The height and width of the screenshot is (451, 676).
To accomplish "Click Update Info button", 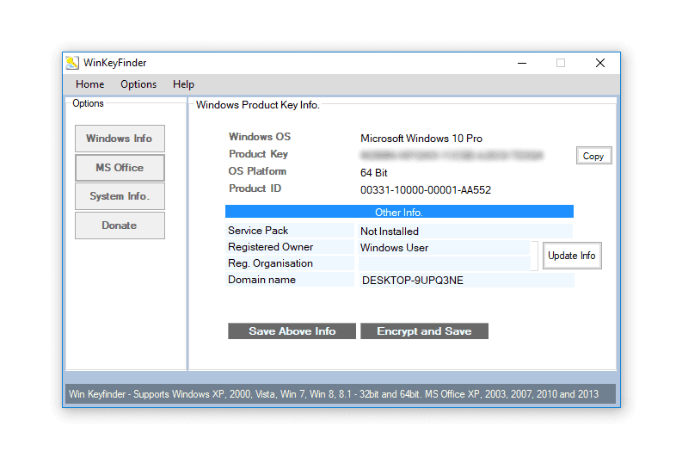I will coord(572,256).
